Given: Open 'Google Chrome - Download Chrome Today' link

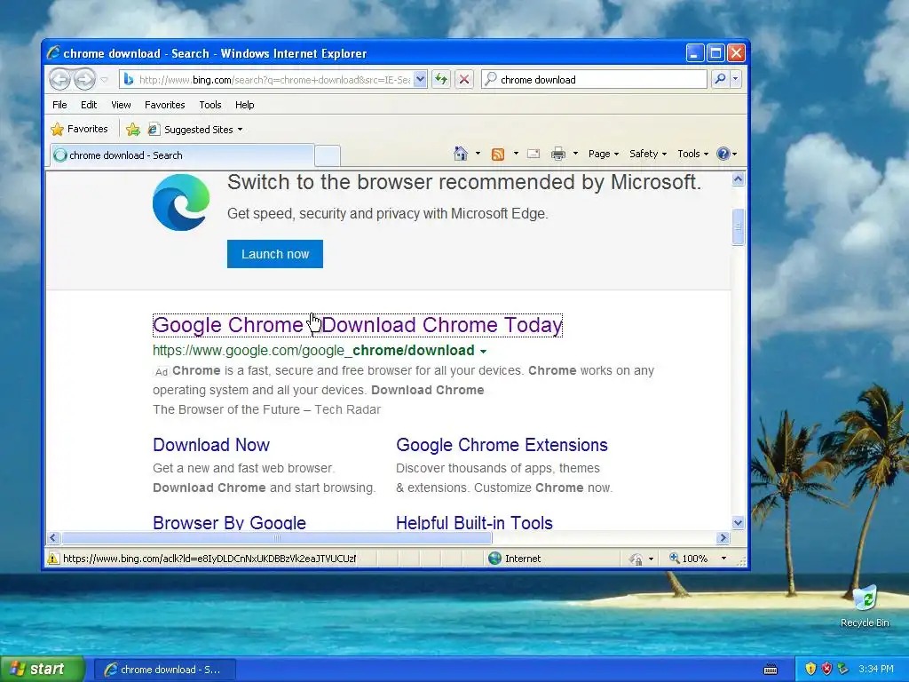Looking at the screenshot, I should click(358, 325).
